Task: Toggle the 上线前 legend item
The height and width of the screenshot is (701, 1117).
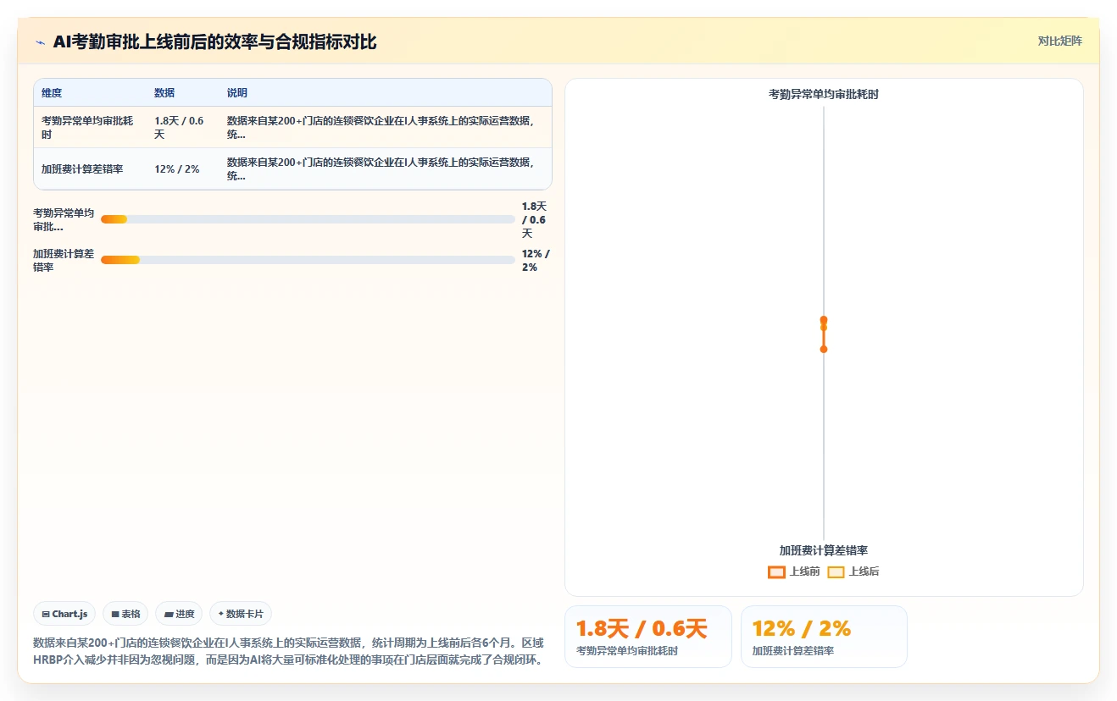Action: pos(794,571)
